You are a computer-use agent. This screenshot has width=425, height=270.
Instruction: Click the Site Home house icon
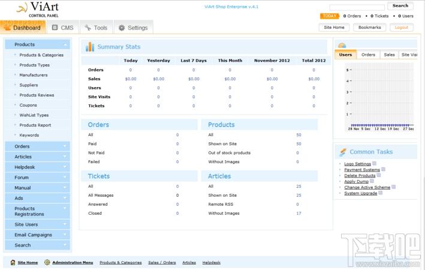(13, 262)
